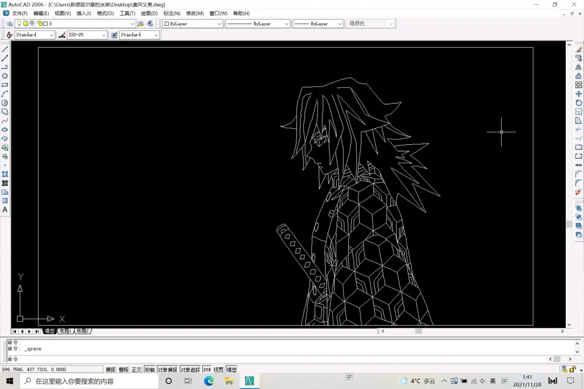Open the 视图(V) menu
The height and width of the screenshot is (389, 584).
63,13
